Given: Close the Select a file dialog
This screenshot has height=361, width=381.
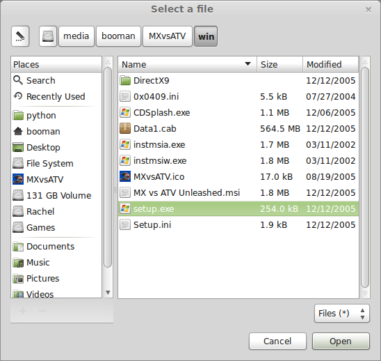Looking at the screenshot, I should [368, 10].
